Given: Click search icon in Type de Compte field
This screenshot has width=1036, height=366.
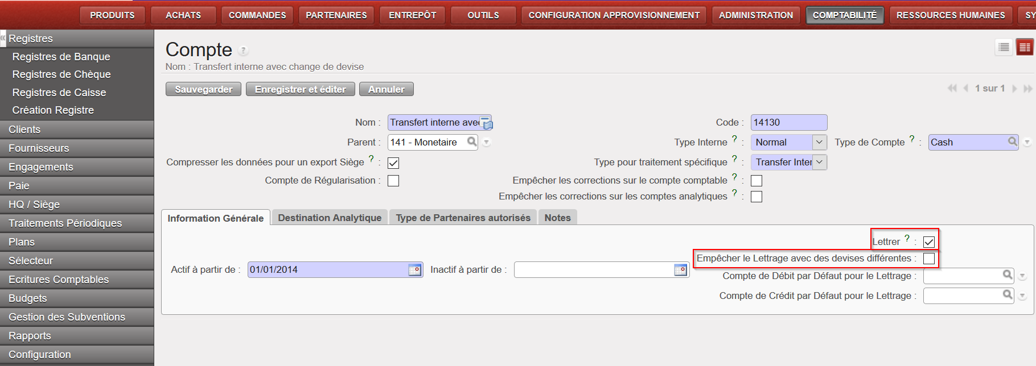Looking at the screenshot, I should 1013,142.
